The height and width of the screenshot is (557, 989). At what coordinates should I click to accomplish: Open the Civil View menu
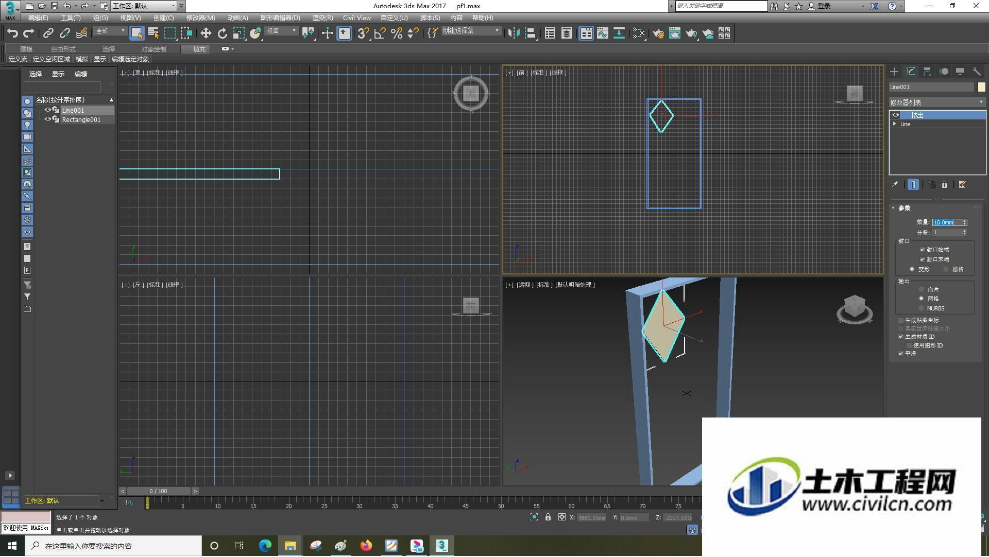coord(357,18)
